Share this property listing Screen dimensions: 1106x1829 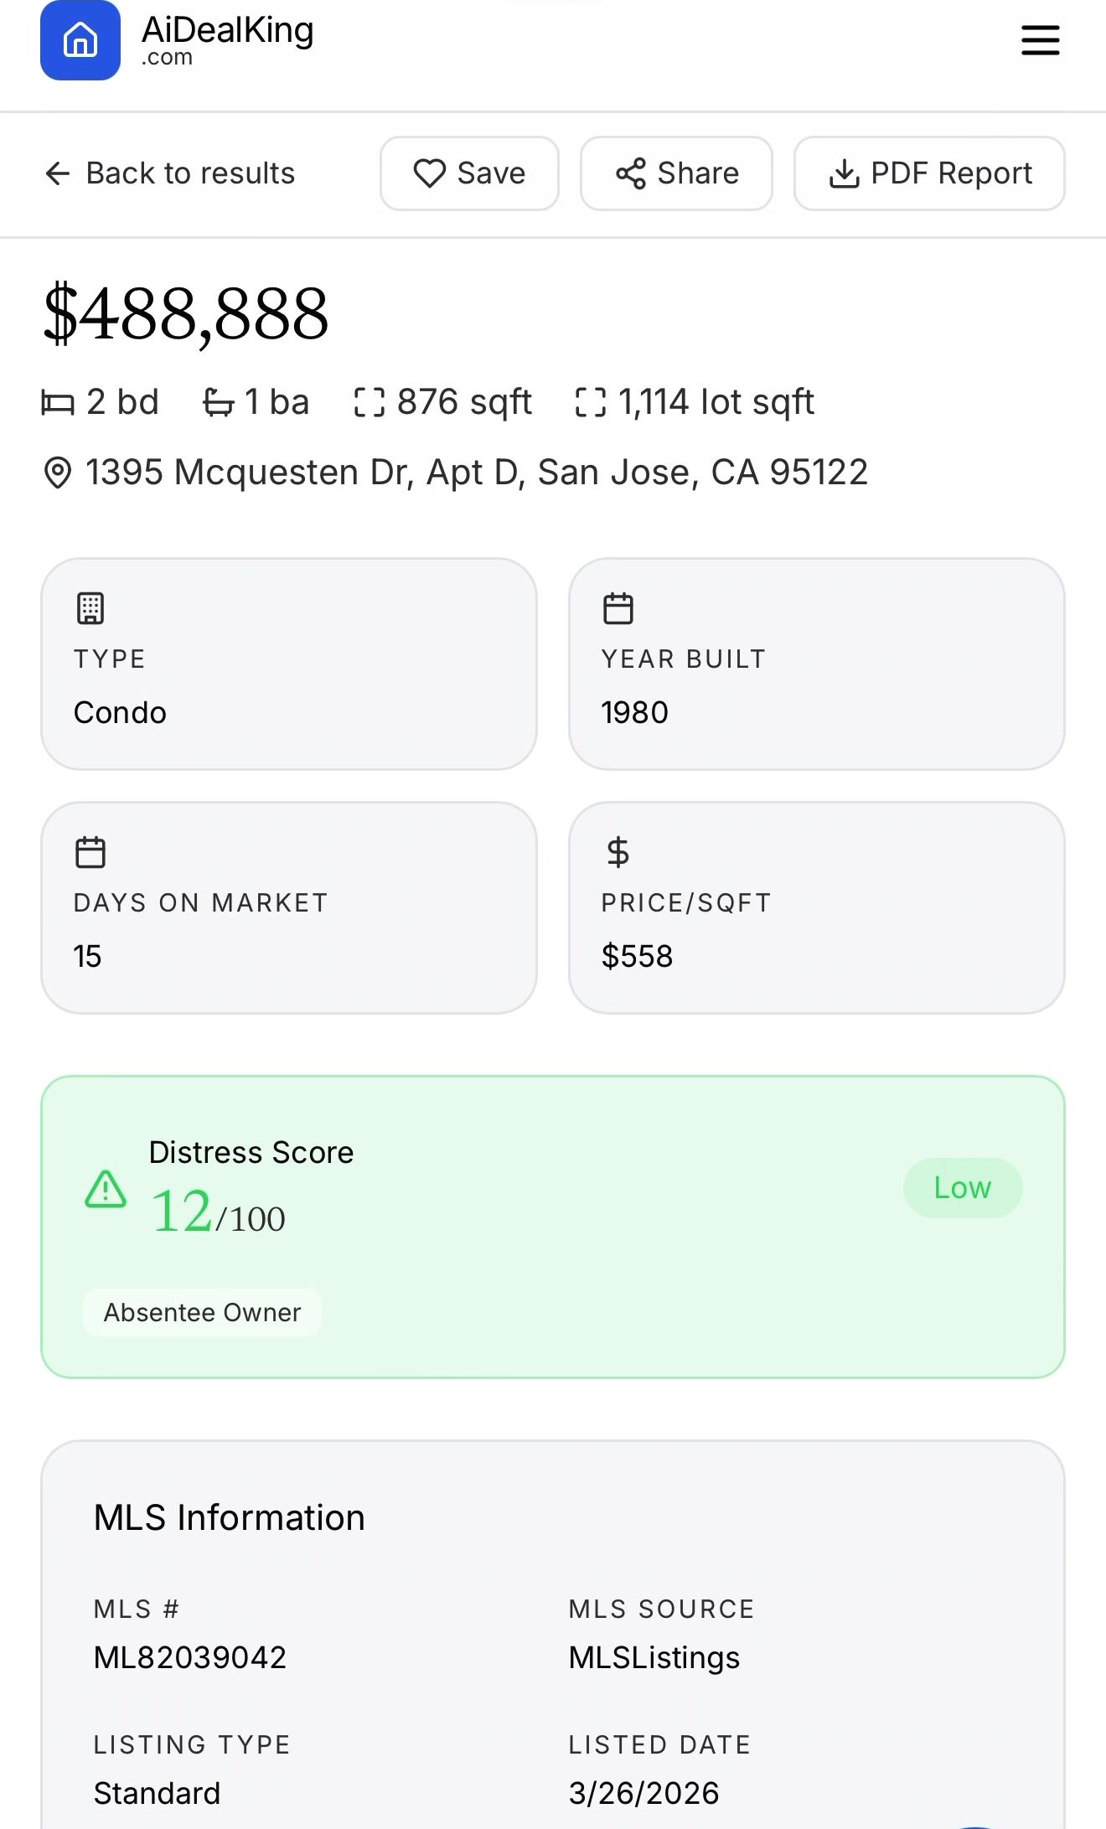676,173
